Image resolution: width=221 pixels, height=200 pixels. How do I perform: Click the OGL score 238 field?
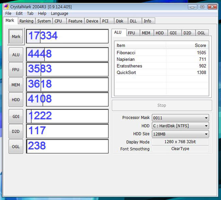tap(67, 146)
